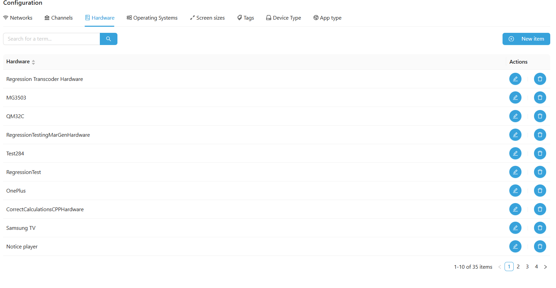556x288 pixels.
Task: Edit the MG3503 hardware entry
Action: pyautogui.click(x=515, y=97)
